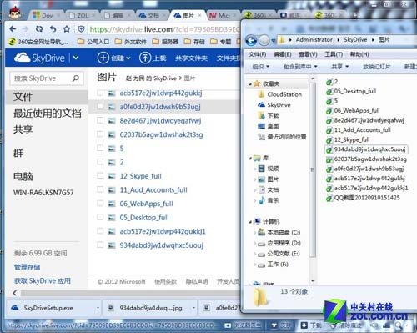Open the 组织 dropdown in Explorer toolbar
Viewport: 417px width, 333px height.
click(x=260, y=67)
